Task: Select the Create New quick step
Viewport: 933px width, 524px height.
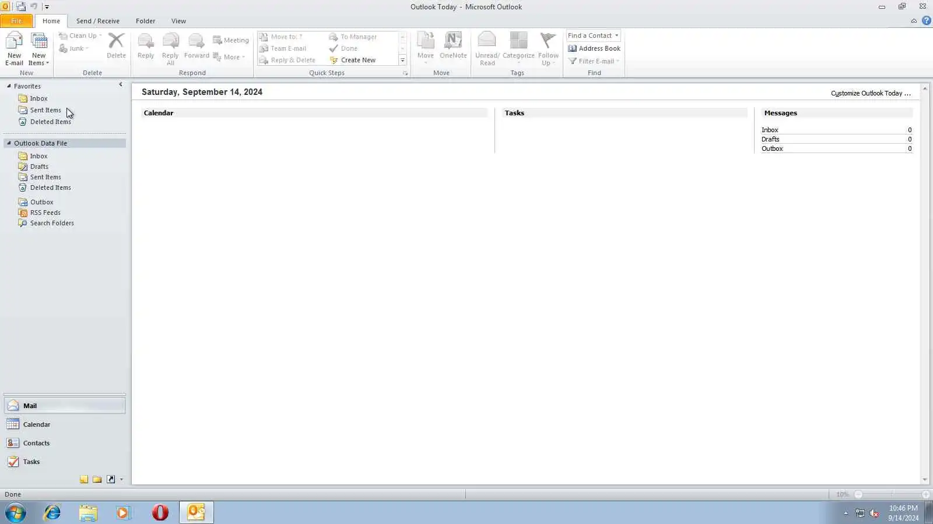Action: (x=353, y=60)
